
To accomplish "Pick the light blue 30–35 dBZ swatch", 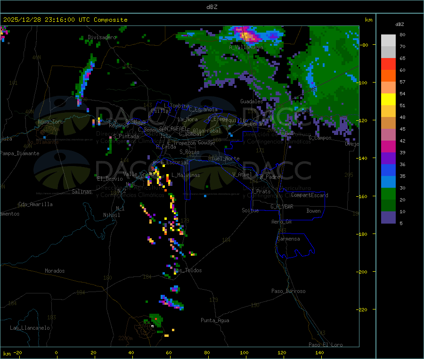I will pos(388,182).
